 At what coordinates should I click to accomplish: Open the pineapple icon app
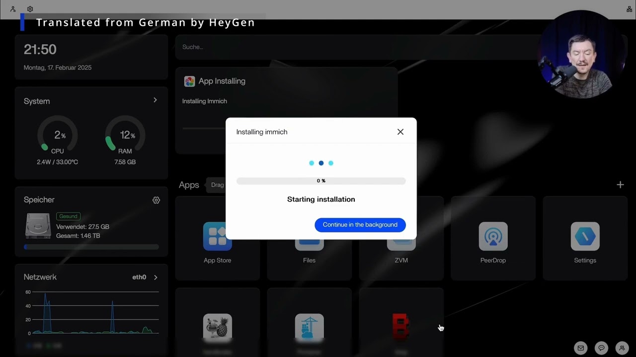click(x=217, y=327)
